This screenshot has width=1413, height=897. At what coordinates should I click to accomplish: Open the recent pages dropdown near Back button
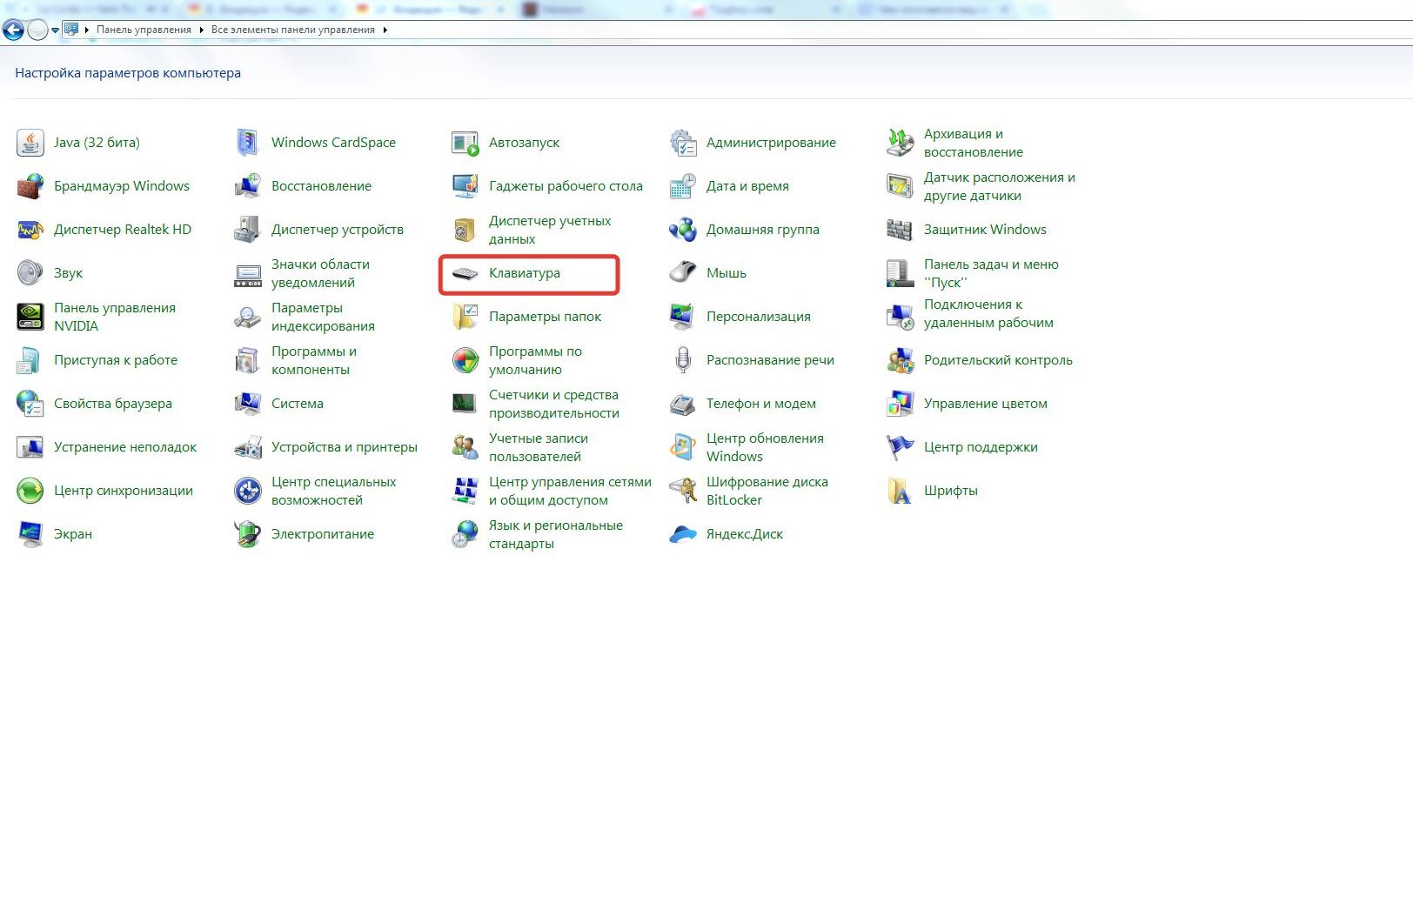(x=56, y=30)
